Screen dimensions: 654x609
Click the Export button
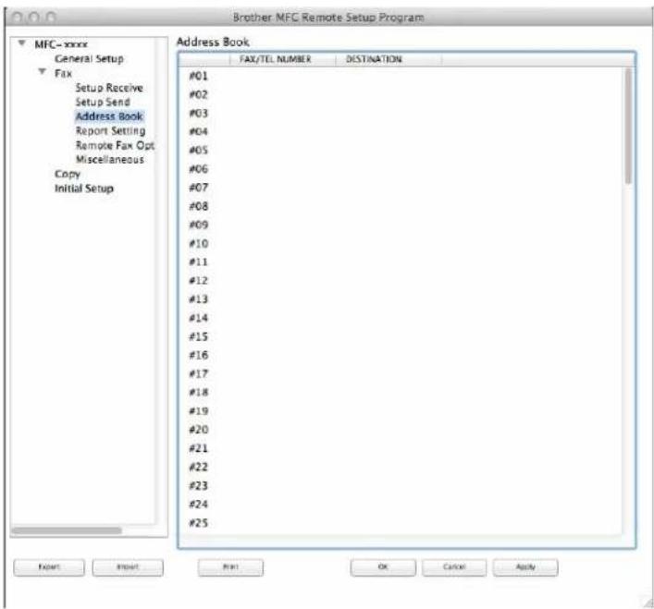click(x=49, y=567)
